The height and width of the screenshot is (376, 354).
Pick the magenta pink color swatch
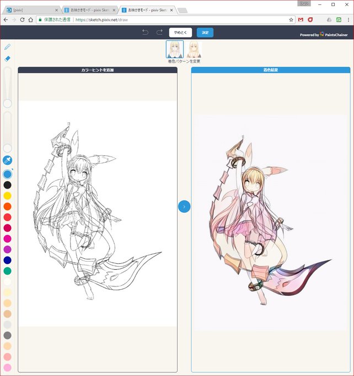coord(7,239)
